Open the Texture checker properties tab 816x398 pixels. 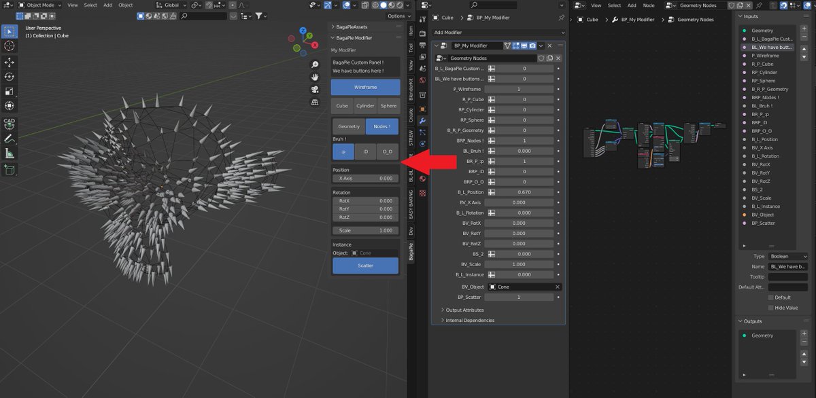(422, 193)
